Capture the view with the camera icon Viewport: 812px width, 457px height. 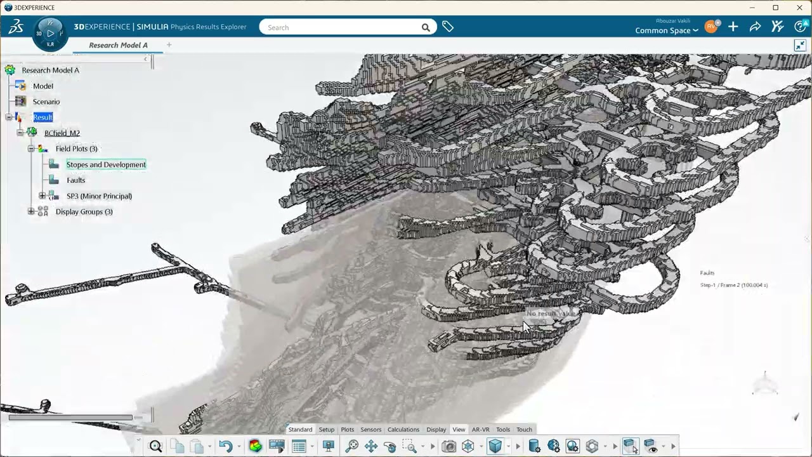point(449,446)
